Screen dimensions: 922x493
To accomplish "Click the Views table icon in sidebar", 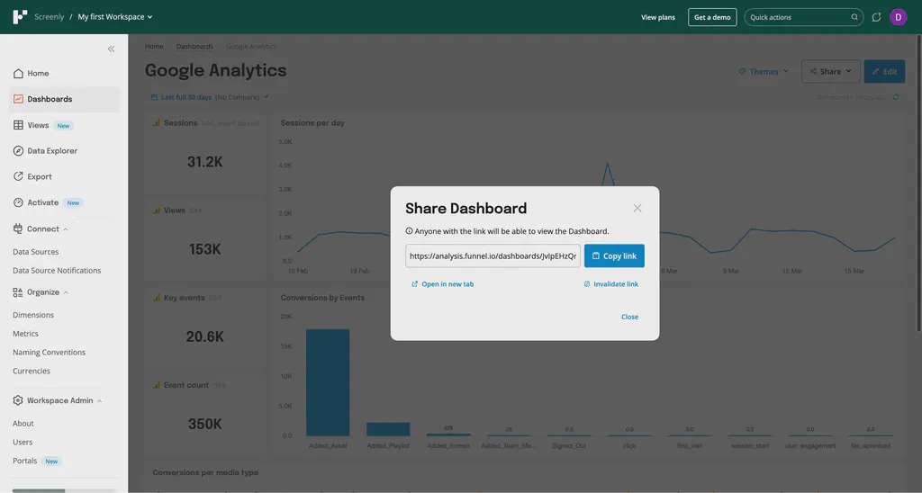I will coord(18,125).
